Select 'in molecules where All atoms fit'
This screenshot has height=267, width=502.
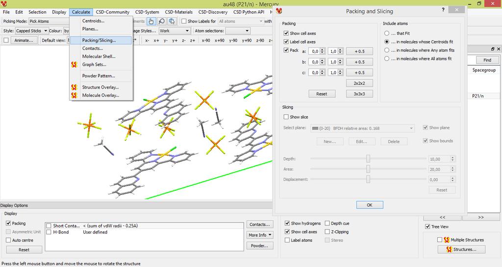pos(387,59)
